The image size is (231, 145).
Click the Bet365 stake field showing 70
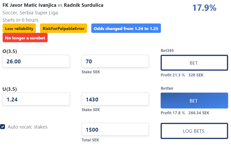tap(115, 61)
